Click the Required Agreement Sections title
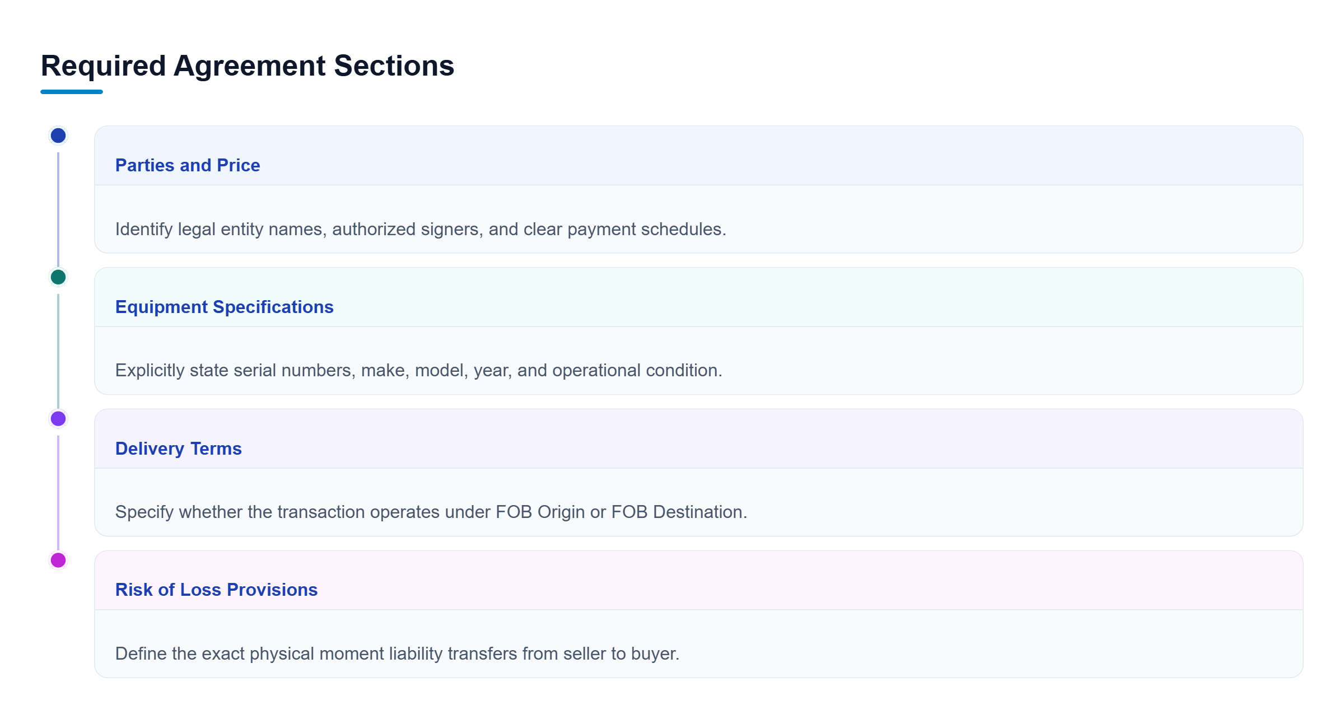The height and width of the screenshot is (719, 1344). tap(248, 66)
